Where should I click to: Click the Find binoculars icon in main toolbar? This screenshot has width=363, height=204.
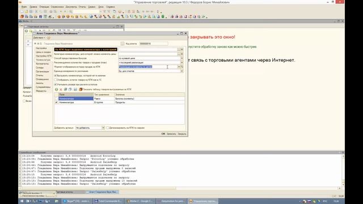point(71,11)
